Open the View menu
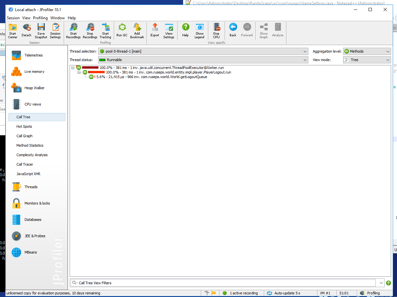Image resolution: width=397 pixels, height=297 pixels. [x=26, y=18]
